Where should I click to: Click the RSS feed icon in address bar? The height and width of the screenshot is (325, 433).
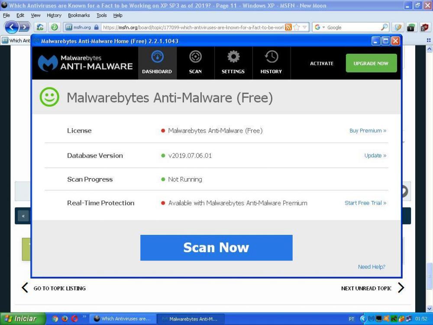(288, 27)
